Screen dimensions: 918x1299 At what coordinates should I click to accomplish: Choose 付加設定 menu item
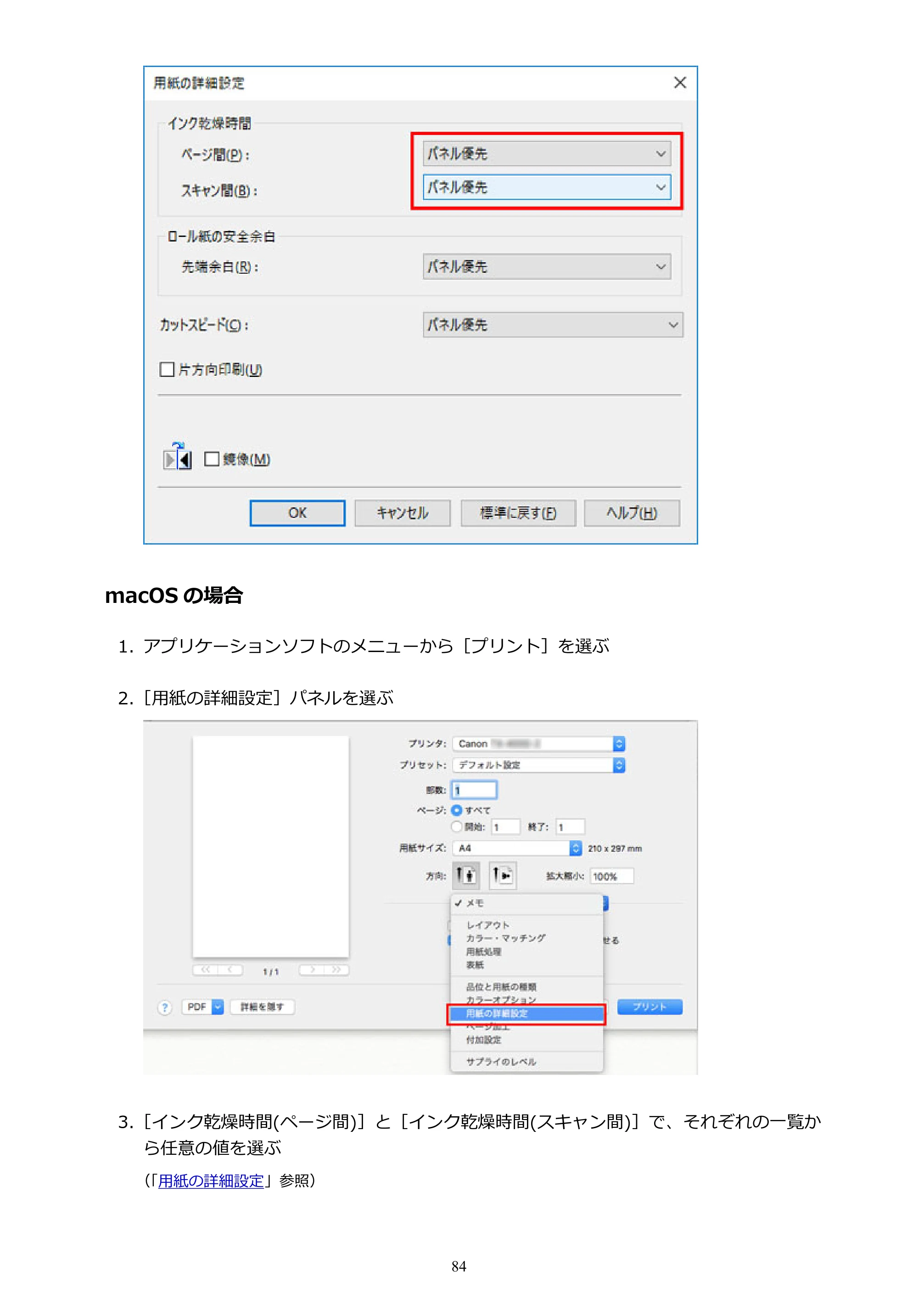pos(526,1040)
